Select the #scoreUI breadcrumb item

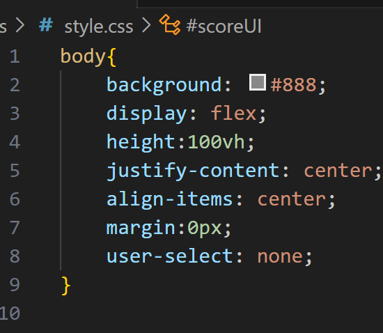[x=224, y=26]
